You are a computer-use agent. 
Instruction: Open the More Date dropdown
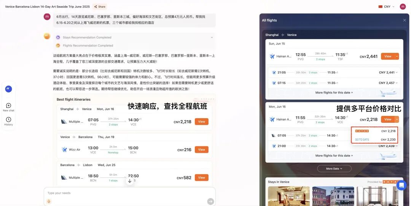[x=334, y=169]
